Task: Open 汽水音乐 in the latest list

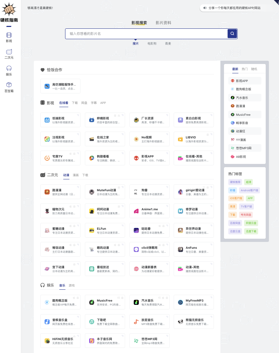Action: pyautogui.click(x=245, y=98)
